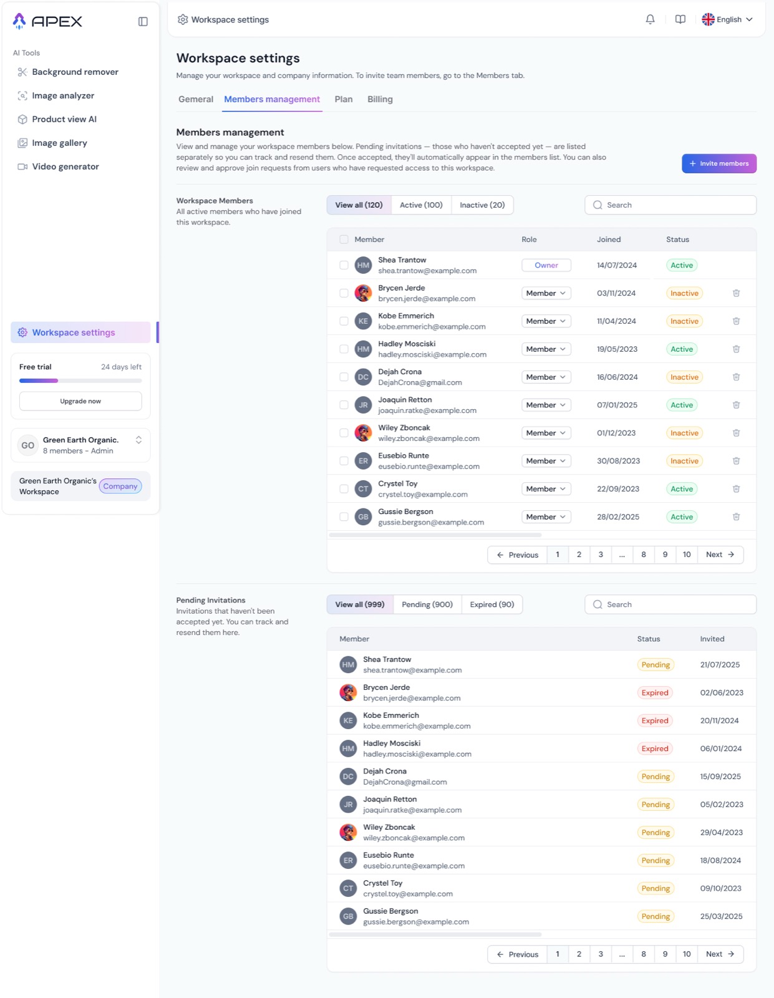Check the Crystel Toy member checkbox
The image size is (774, 998).
coord(344,489)
